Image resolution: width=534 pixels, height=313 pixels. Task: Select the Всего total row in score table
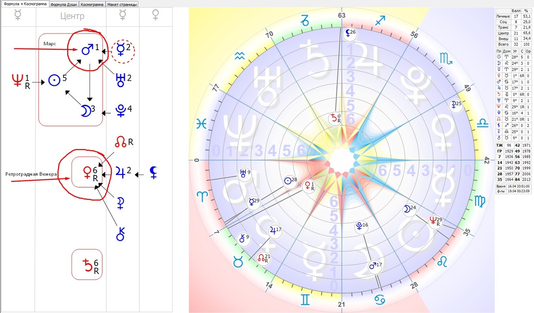click(514, 44)
